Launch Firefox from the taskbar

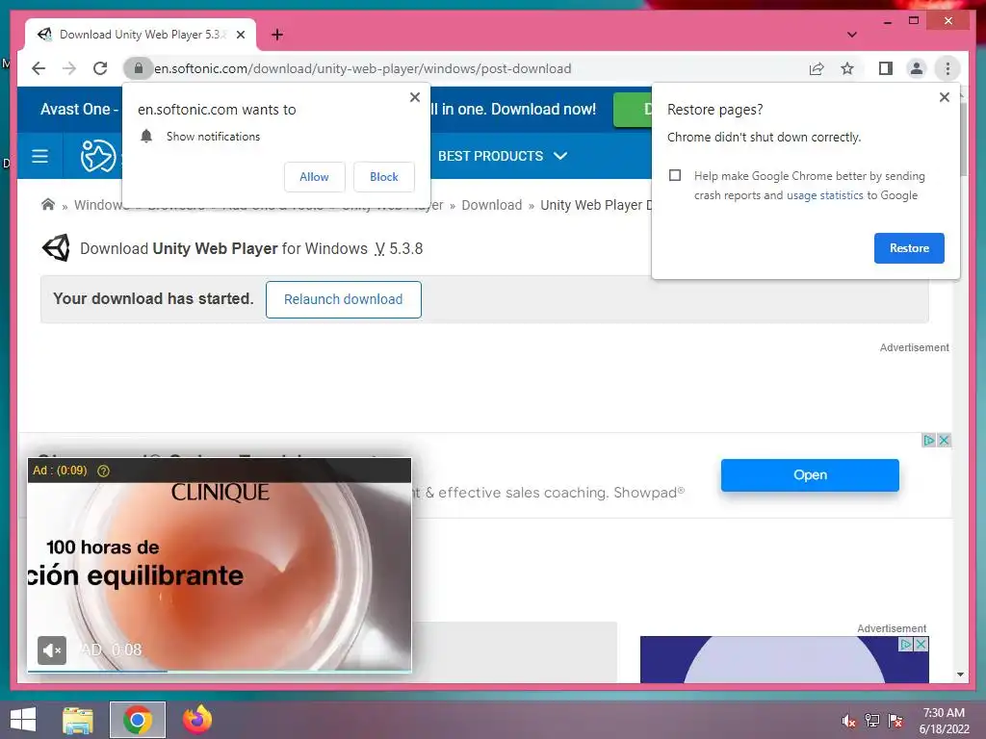tap(197, 720)
